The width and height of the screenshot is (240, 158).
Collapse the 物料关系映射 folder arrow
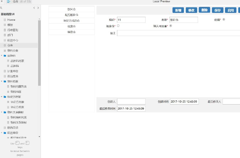[1, 112]
